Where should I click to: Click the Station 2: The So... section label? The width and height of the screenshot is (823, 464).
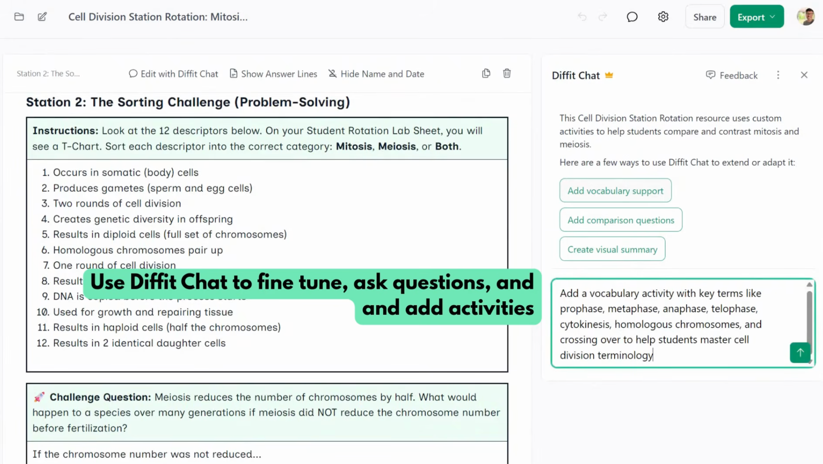tap(48, 74)
